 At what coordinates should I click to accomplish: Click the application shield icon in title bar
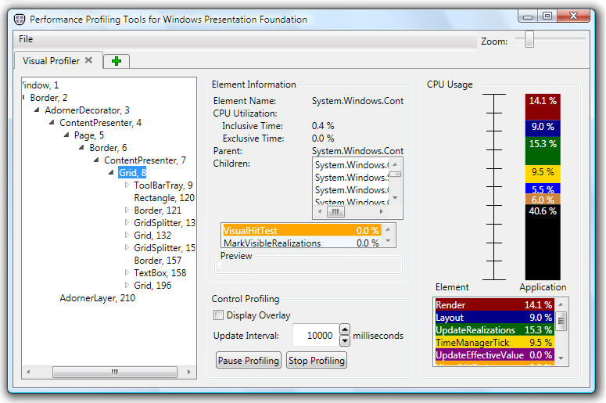[20, 20]
